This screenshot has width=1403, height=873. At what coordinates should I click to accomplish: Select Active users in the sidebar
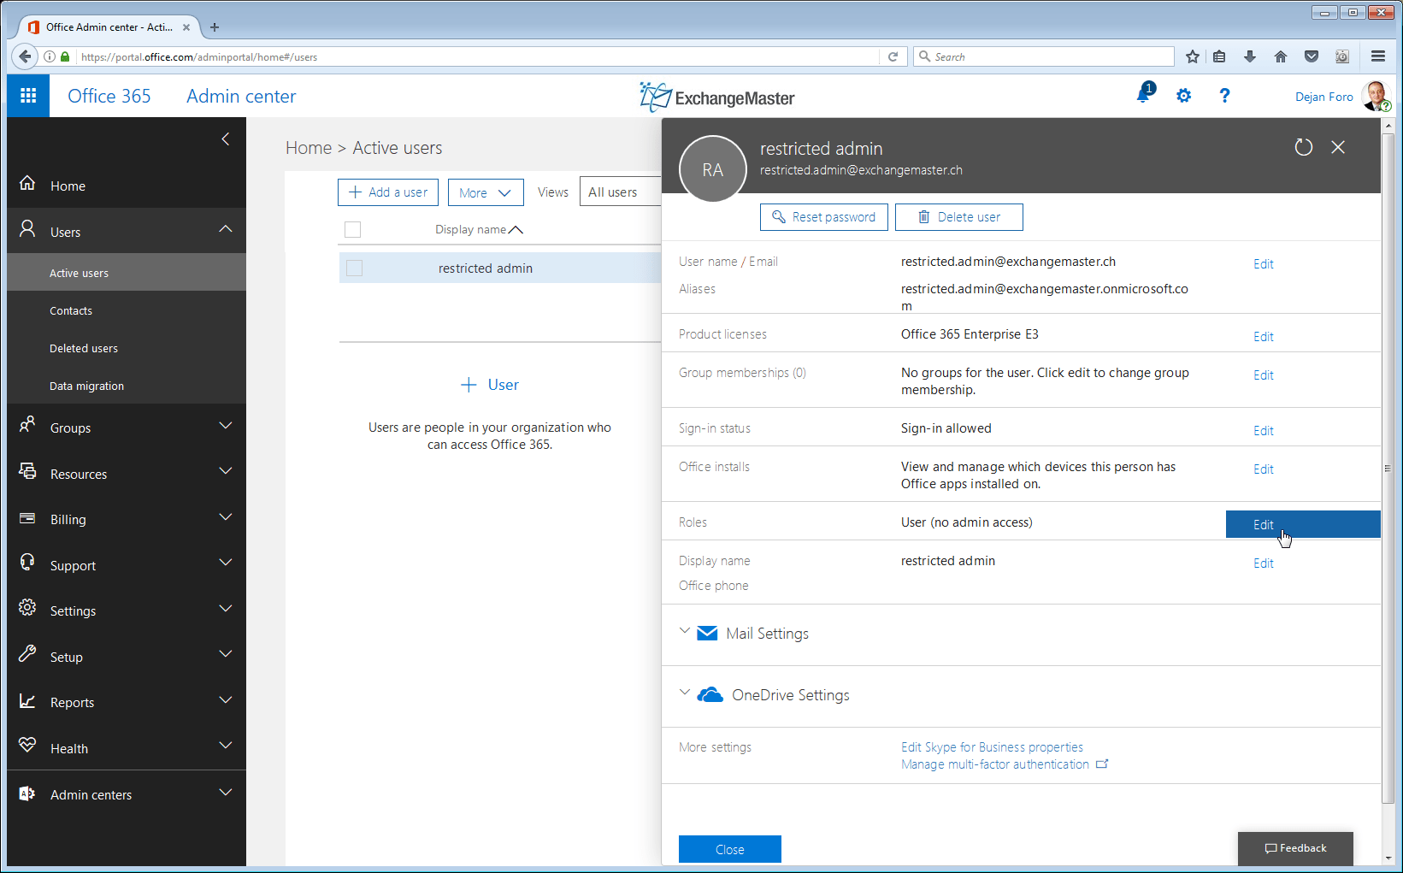[127, 273]
